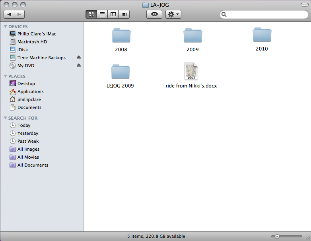Screen dimensions: 311x241
Task: Select Philip Clare's iMac in sidebar
Action: pos(42,34)
